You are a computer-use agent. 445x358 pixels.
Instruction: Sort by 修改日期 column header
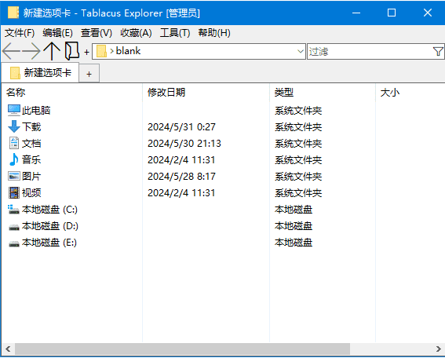point(166,93)
